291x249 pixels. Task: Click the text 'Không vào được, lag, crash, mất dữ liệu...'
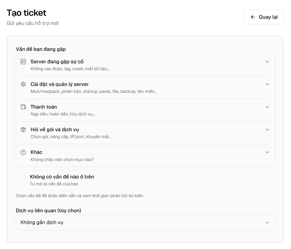click(70, 69)
